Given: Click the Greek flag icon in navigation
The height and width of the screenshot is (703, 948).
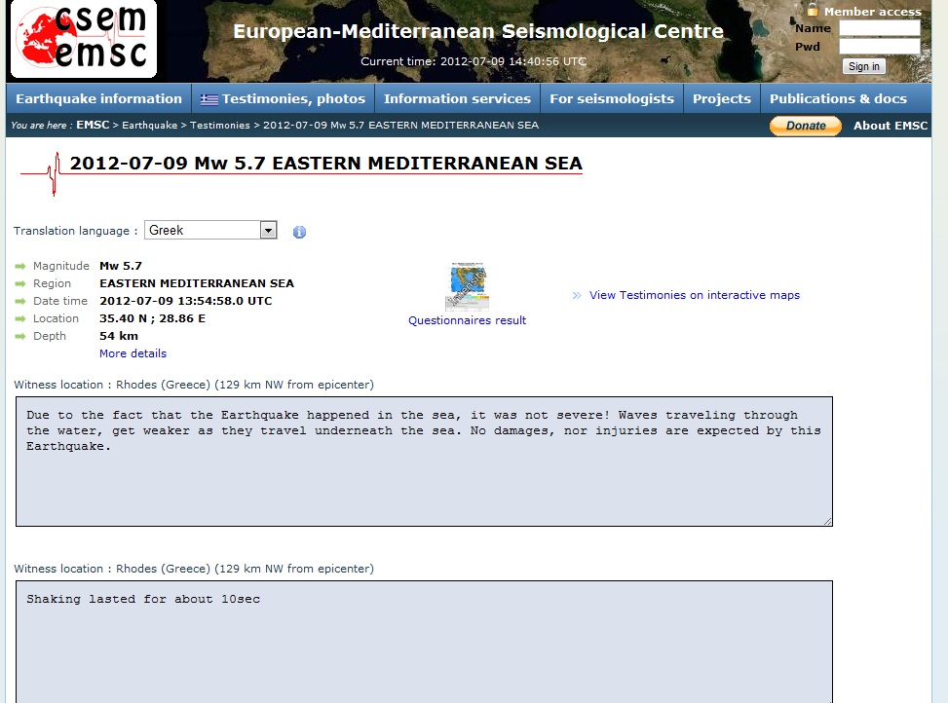Looking at the screenshot, I should 209,99.
